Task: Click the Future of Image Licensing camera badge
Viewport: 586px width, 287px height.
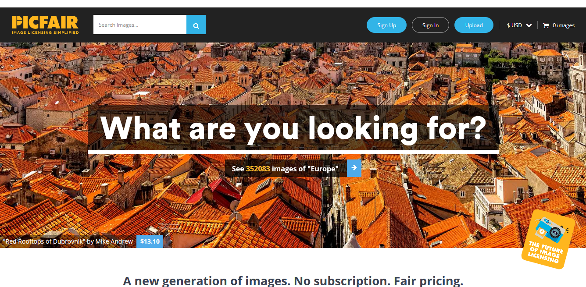Action: pyautogui.click(x=548, y=239)
